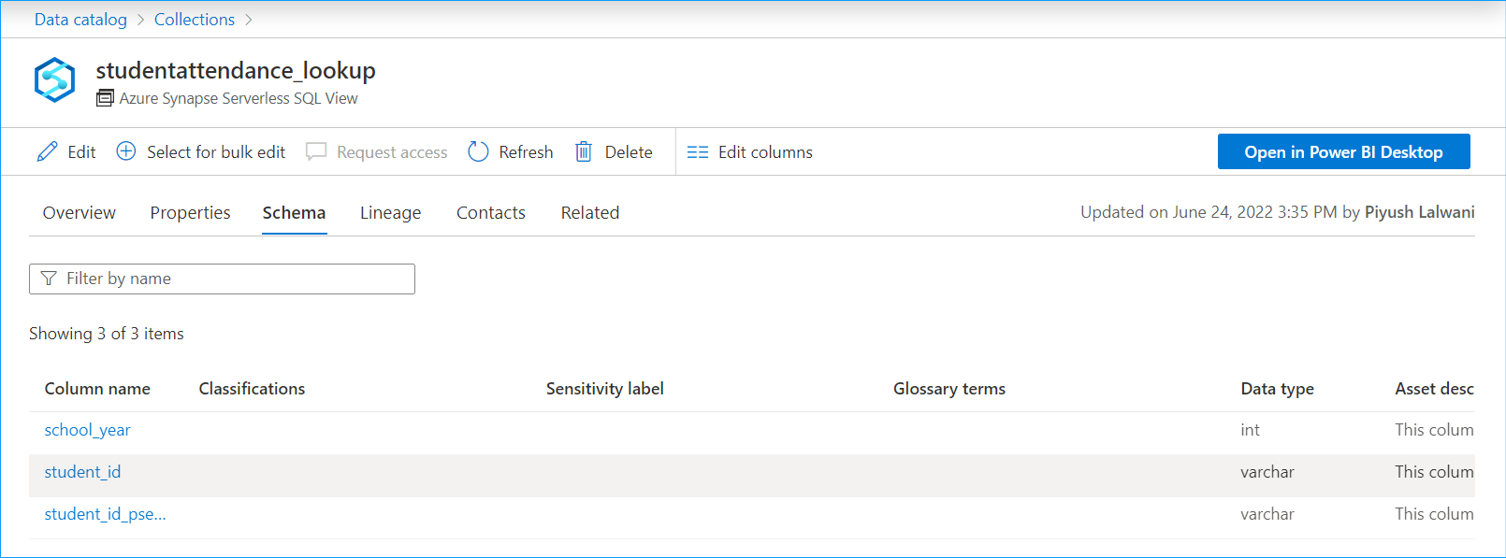Show the Related tab
Viewport: 1506px width, 558px height.
coord(590,212)
